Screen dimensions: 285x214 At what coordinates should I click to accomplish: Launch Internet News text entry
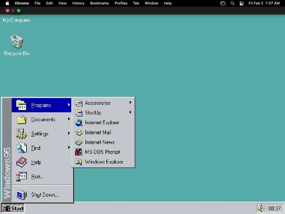(x=100, y=142)
